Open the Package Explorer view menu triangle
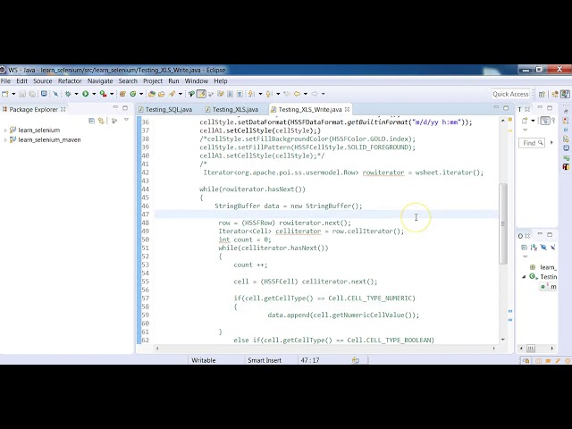The height and width of the screenshot is (429, 572). click(x=126, y=120)
